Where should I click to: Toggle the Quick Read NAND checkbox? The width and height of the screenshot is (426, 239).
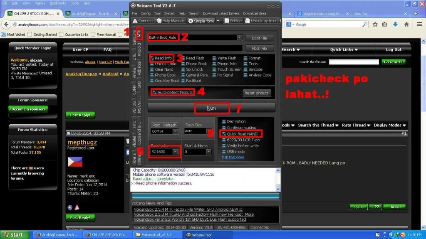(224, 134)
